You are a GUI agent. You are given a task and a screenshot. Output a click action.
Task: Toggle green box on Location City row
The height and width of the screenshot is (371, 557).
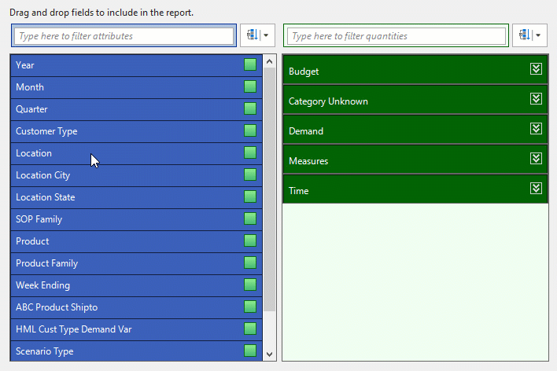pyautogui.click(x=250, y=174)
